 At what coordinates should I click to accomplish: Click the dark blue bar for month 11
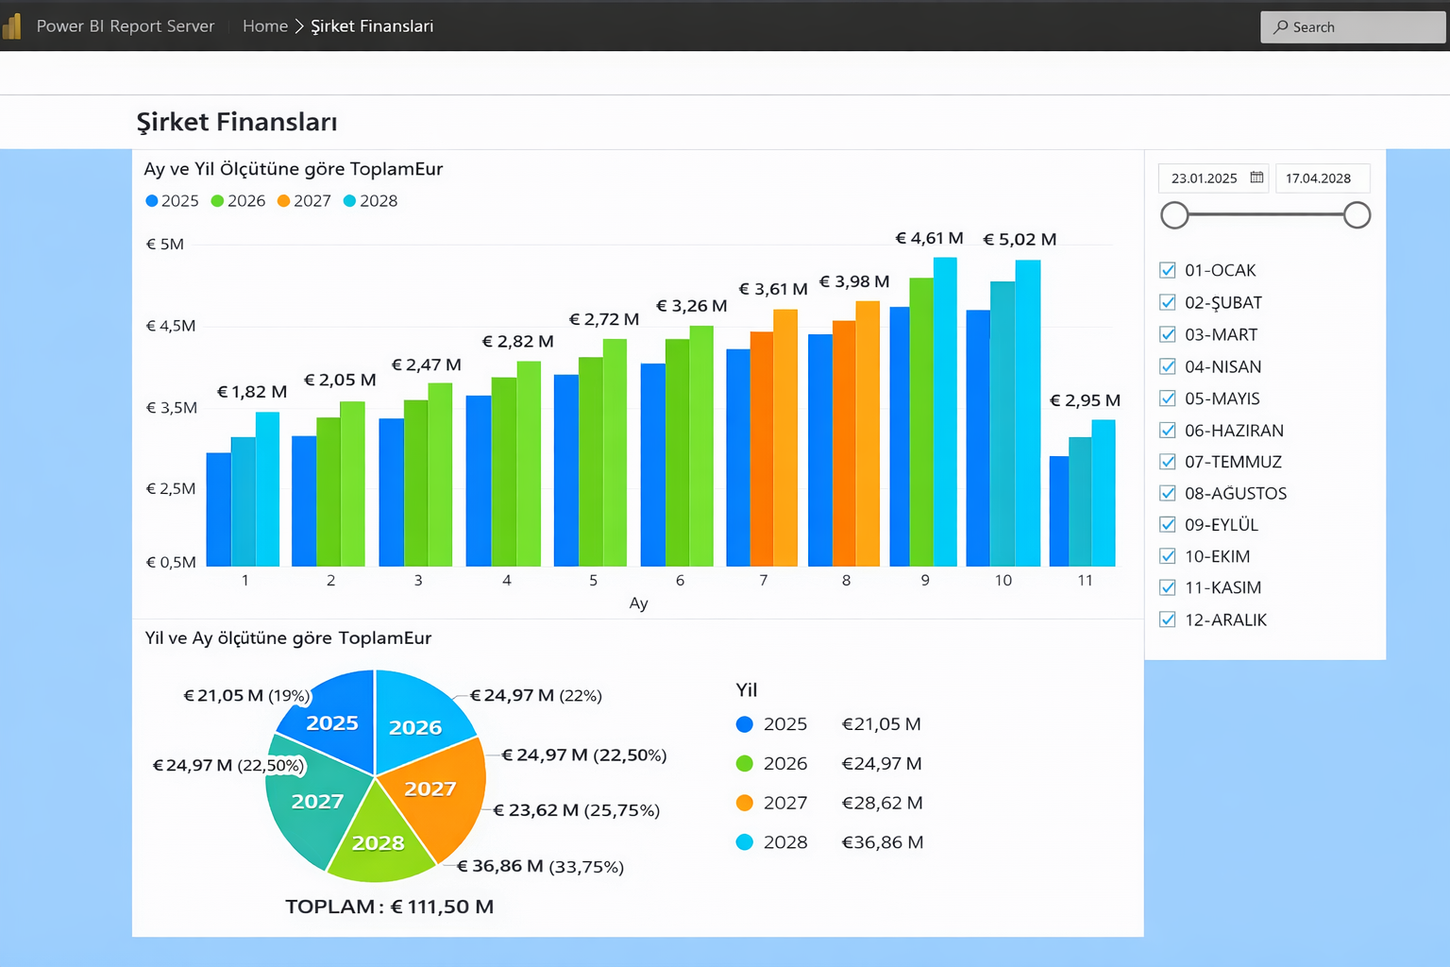click(x=1059, y=512)
